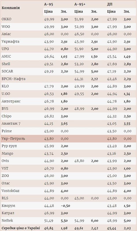Click the ДП column header
Viewport: 137px width, 231px height.
pos(110,4)
